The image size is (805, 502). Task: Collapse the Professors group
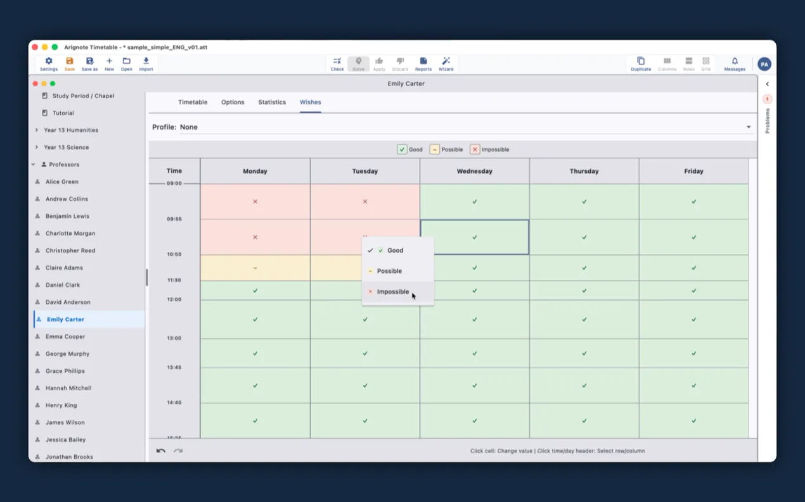pos(34,165)
